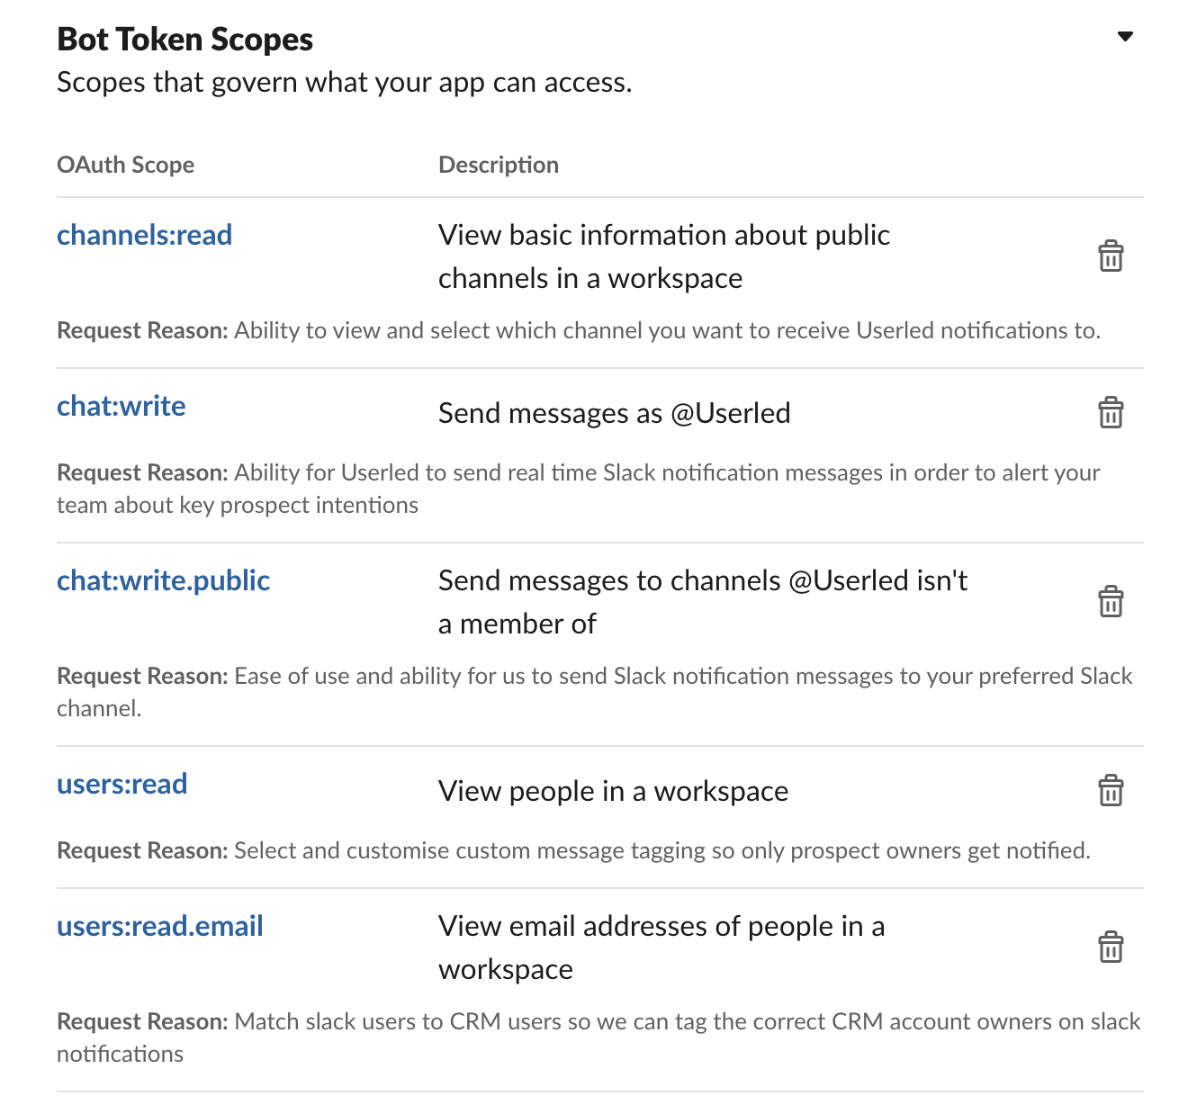Open the chat:write scope link
Viewport: 1197px width, 1114px height.
[x=121, y=406]
